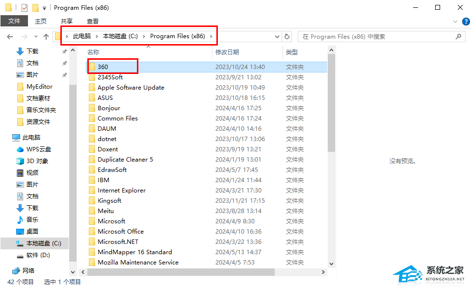This screenshot has width=472, height=288.
Task: Refresh the current folder view
Action: point(288,37)
